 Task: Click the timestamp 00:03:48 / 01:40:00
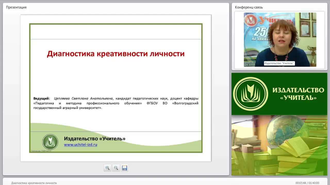coord(307,183)
